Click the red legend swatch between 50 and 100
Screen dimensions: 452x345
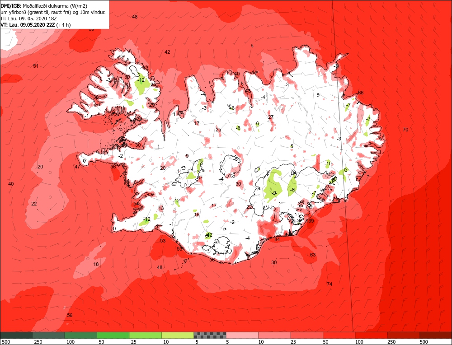point(339,335)
